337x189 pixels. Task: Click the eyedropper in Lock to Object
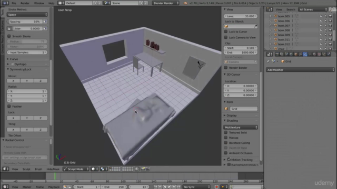pos(255,26)
